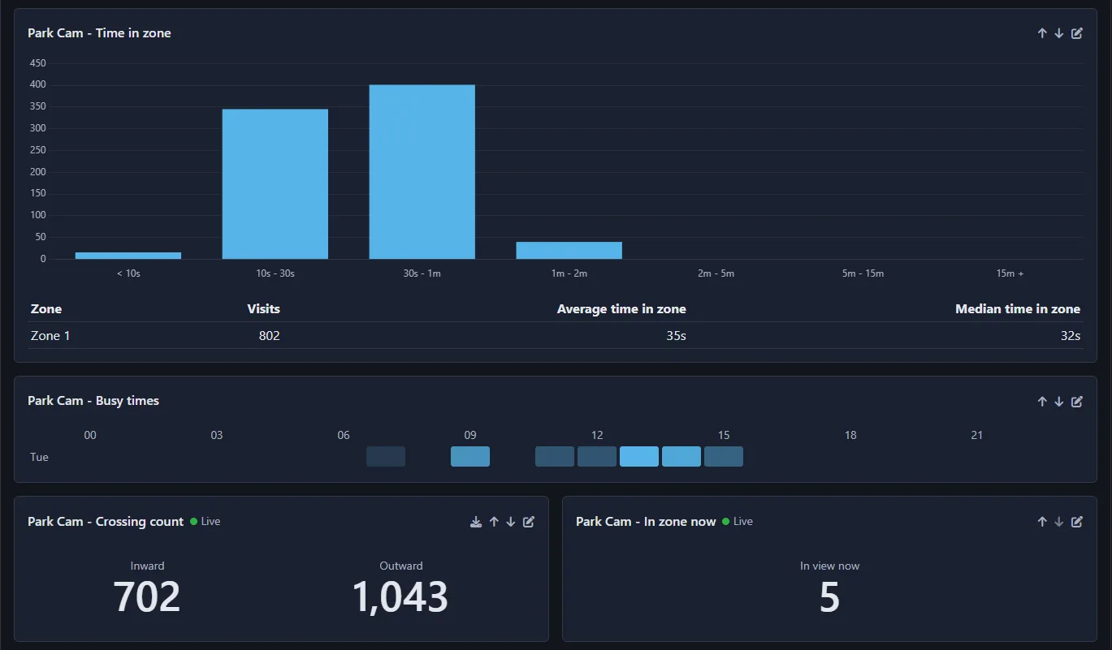Image resolution: width=1112 pixels, height=650 pixels.
Task: Click the Inward count 702
Action: (147, 597)
